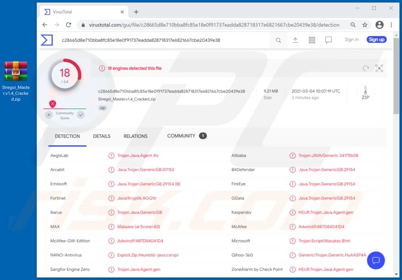Click the page vertical scrollbar
Viewport: 402px width, 280px height.
[x=396, y=77]
